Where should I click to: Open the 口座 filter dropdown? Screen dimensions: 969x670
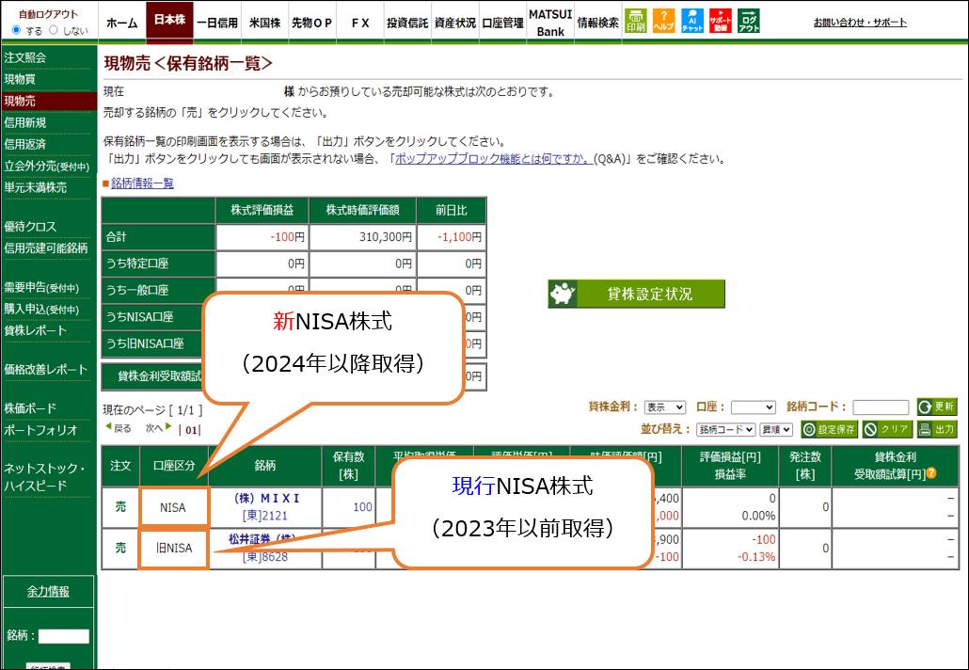tap(753, 407)
